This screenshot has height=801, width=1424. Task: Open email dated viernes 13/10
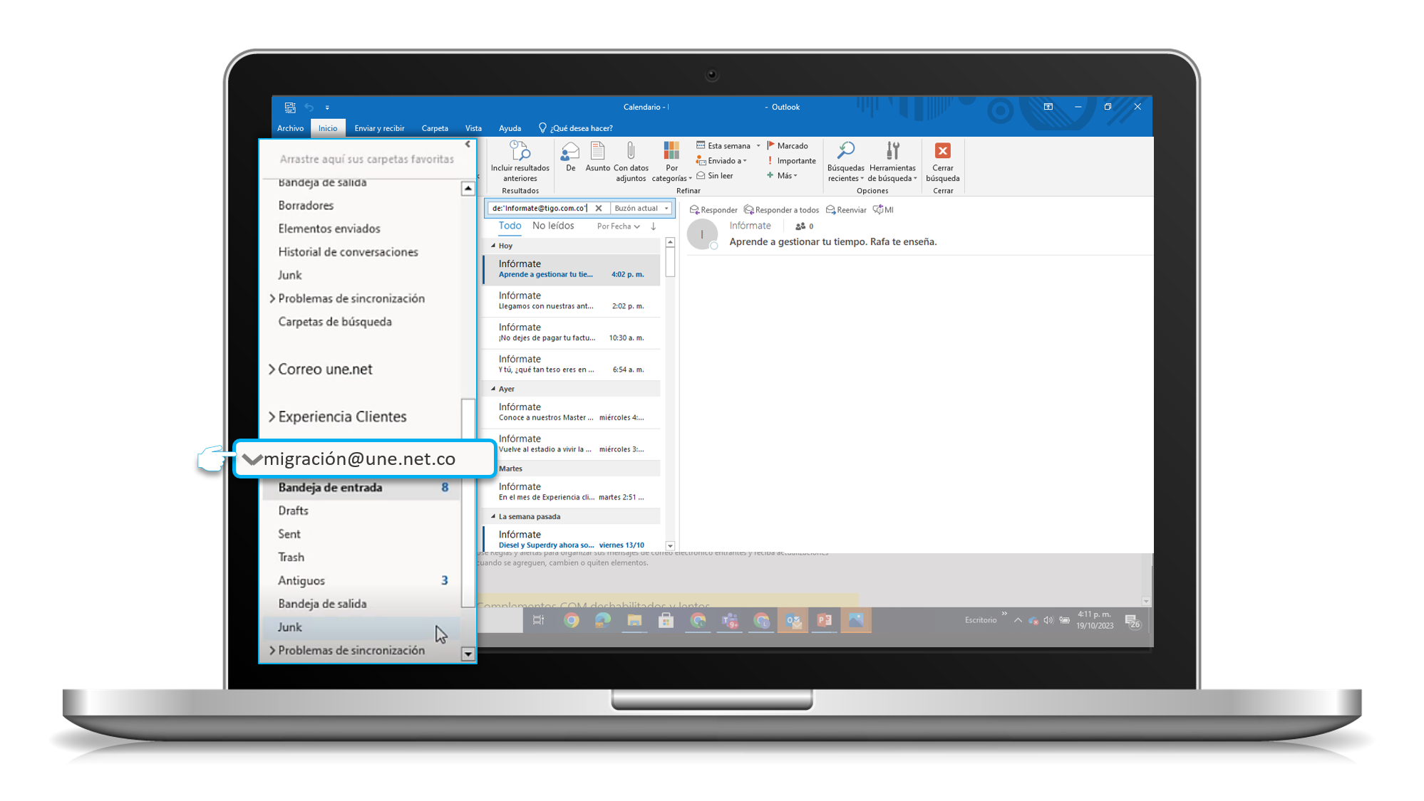tap(572, 539)
